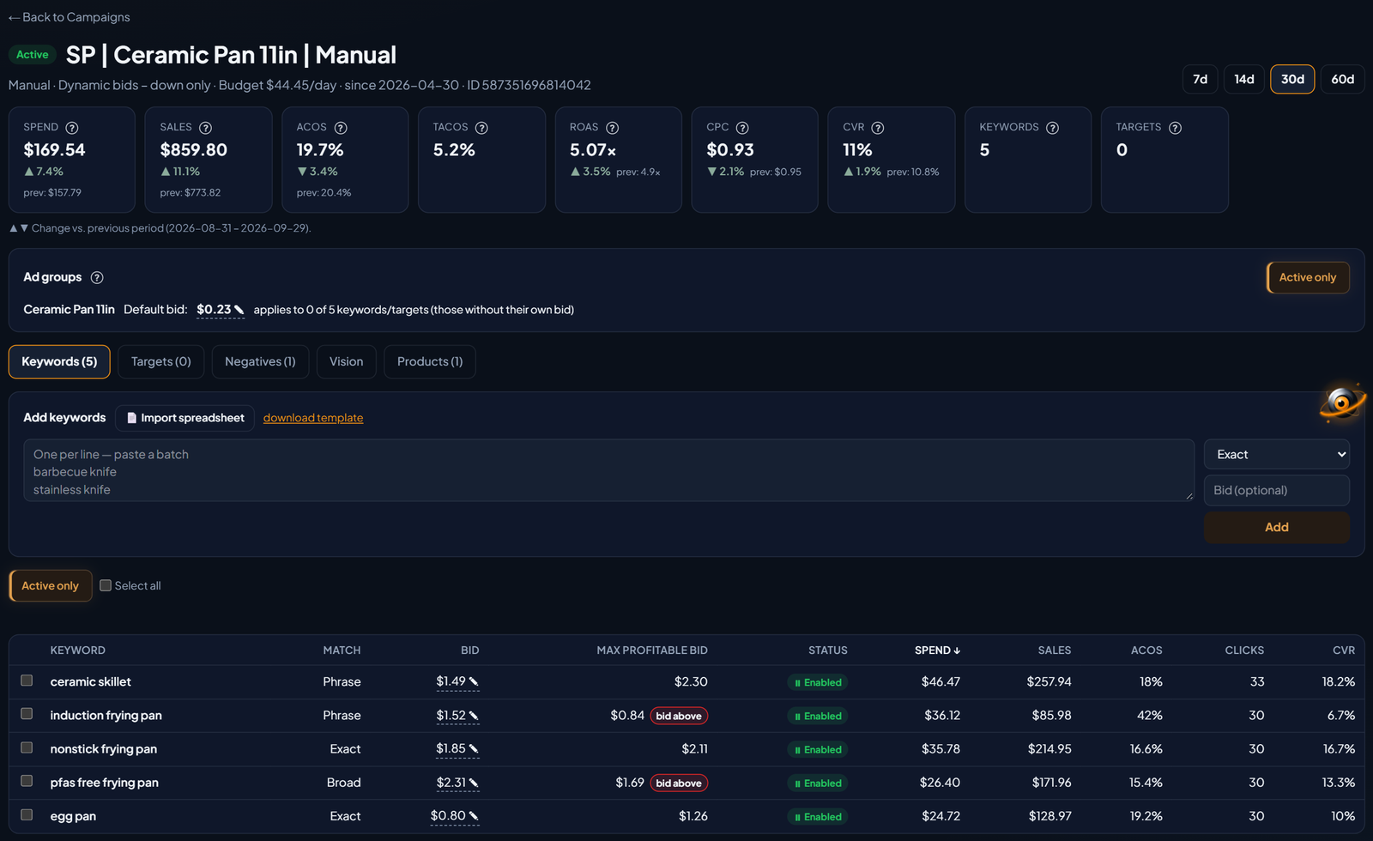
Task: Open the orbiting planet assistant icon
Action: click(x=1342, y=402)
